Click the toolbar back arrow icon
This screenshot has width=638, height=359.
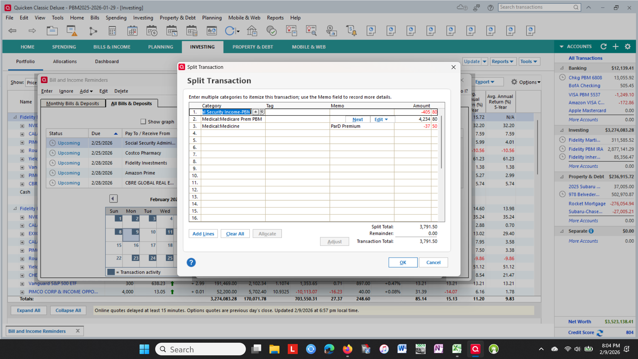[x=12, y=31]
